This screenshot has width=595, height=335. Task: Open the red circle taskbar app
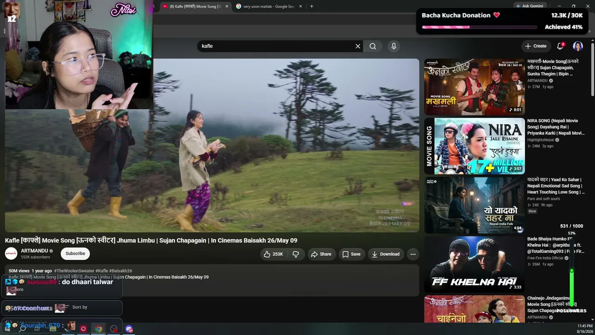pos(83,329)
